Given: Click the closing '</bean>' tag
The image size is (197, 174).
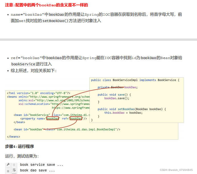Looking at the screenshot, I should (x=19, y=122).
